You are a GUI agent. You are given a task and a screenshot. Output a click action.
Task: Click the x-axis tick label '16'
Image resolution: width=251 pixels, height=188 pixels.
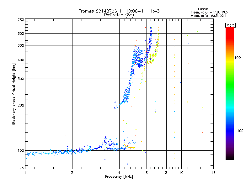pyautogui.click(x=213, y=173)
